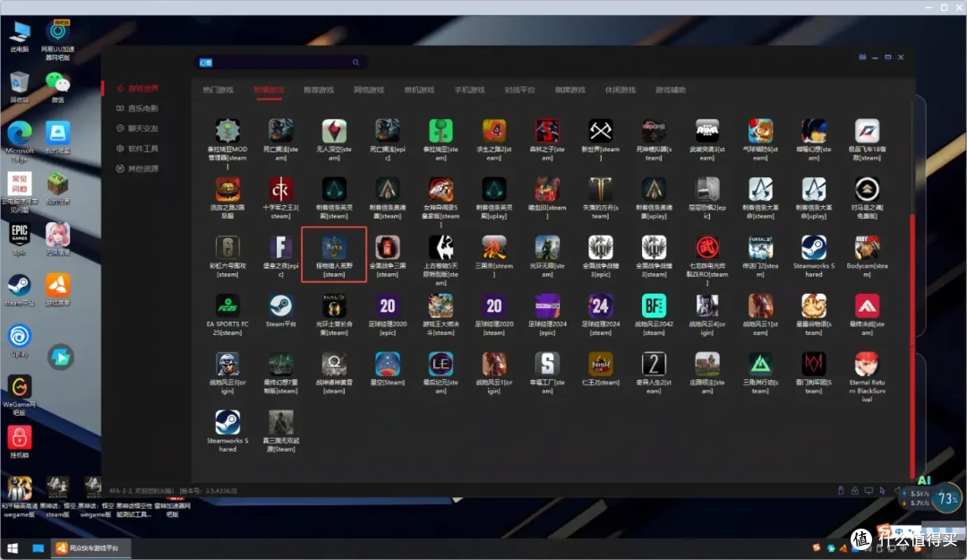
Task: Open 怪物猎人荒野 [steam] Beta icon
Action: point(334,247)
